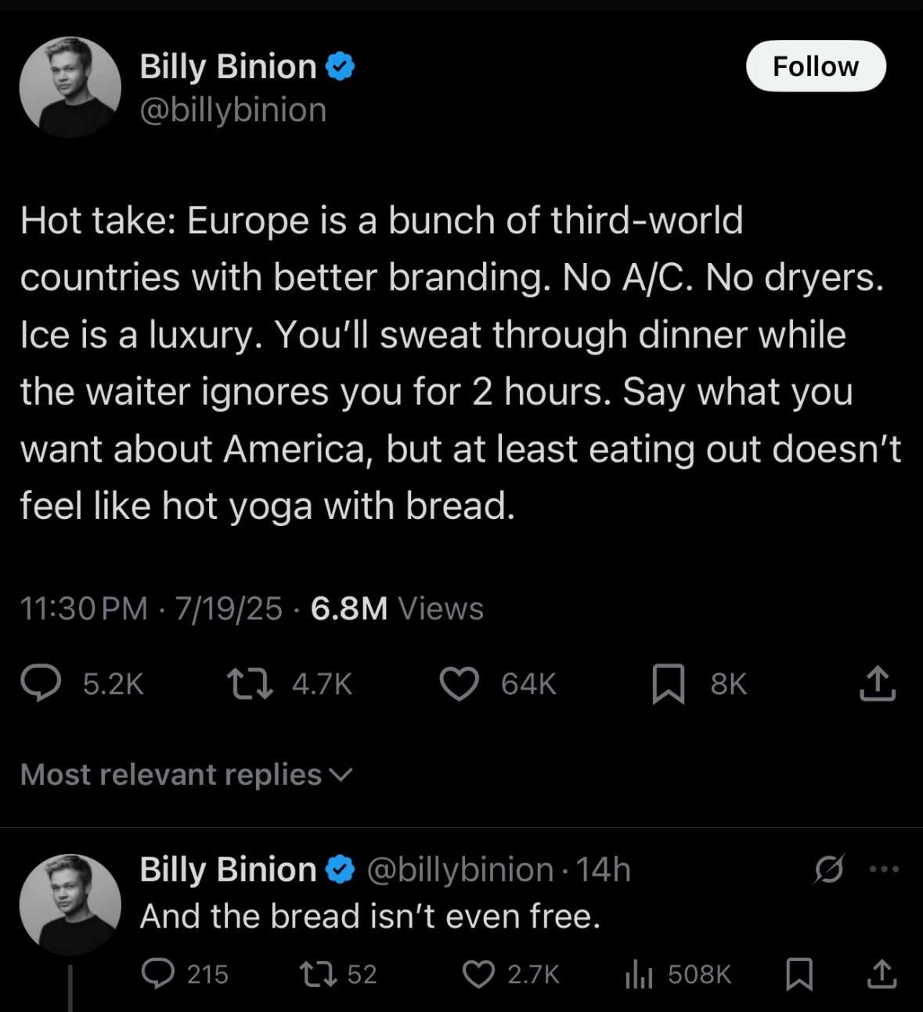923x1012 pixels.
Task: Open the 6.8M Views count
Action: (x=396, y=608)
